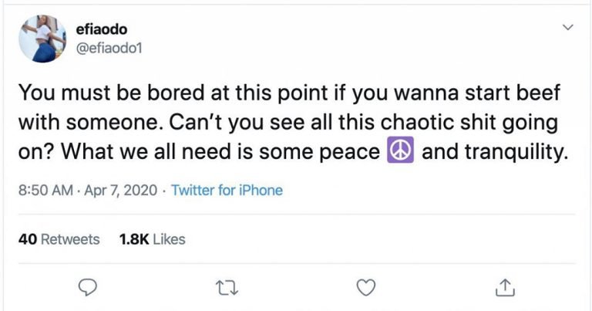This screenshot has height=311, width=592.
Task: Click the tweet line 'with someone. Can't you see'
Action: point(288,123)
